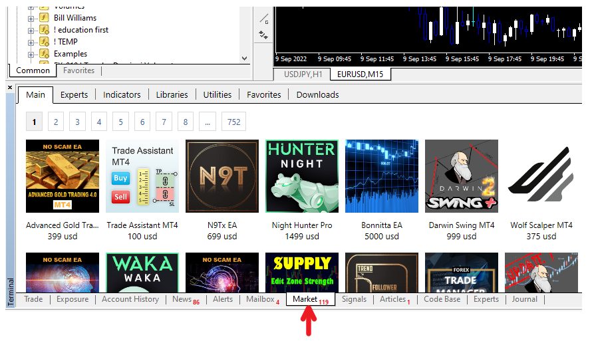Go to market page 2
The width and height of the screenshot is (590, 341).
click(x=56, y=122)
